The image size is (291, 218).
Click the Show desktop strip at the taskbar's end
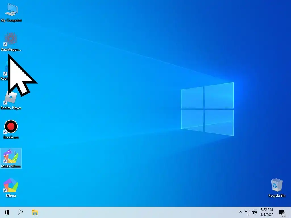pos(290,212)
